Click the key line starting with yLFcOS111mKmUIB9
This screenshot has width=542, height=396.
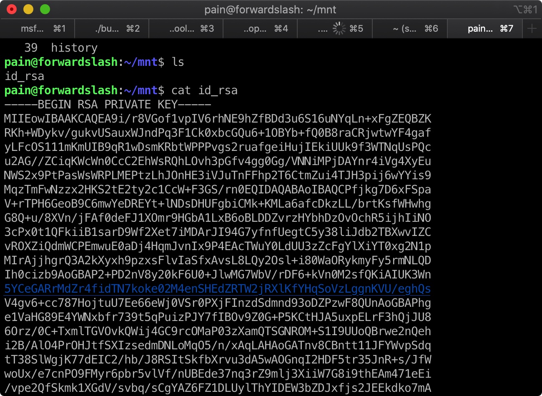tap(218, 147)
